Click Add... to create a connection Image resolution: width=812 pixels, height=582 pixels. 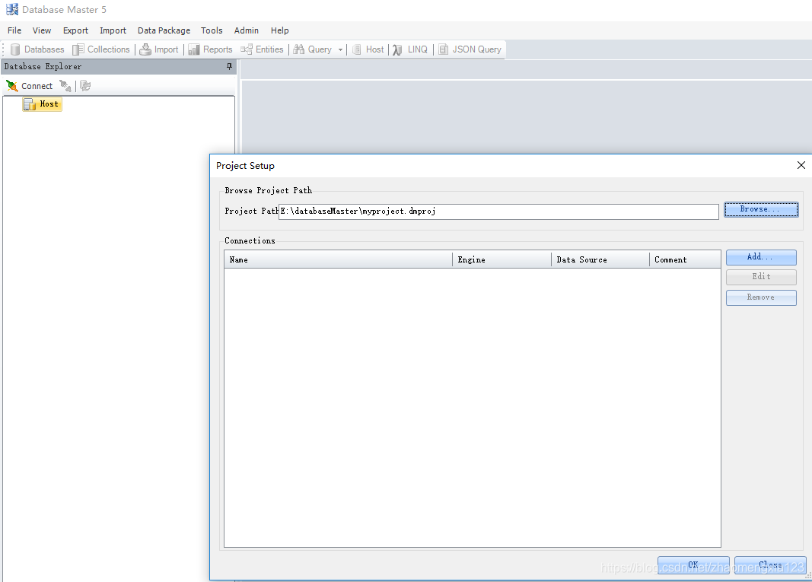(761, 257)
